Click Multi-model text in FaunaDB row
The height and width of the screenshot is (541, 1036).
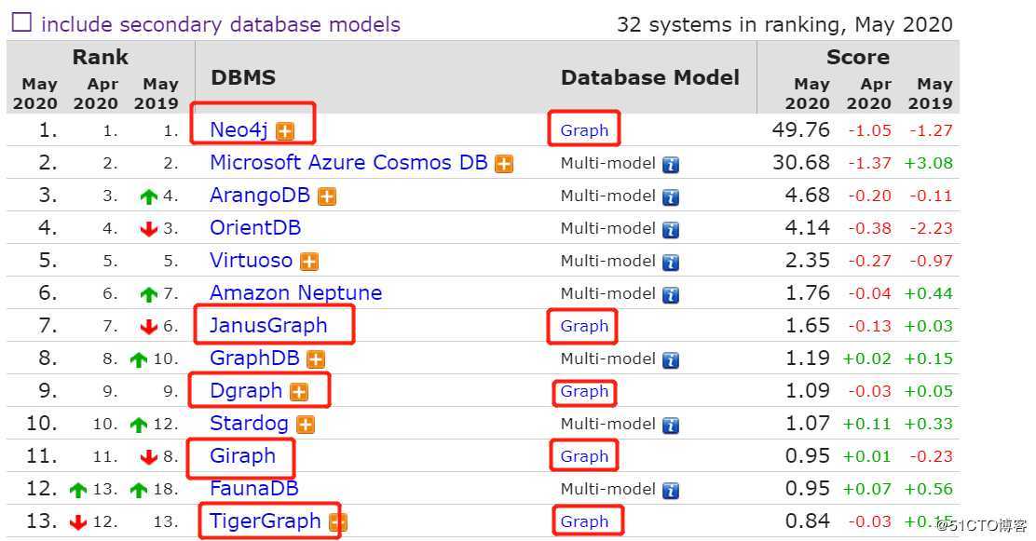coord(607,489)
